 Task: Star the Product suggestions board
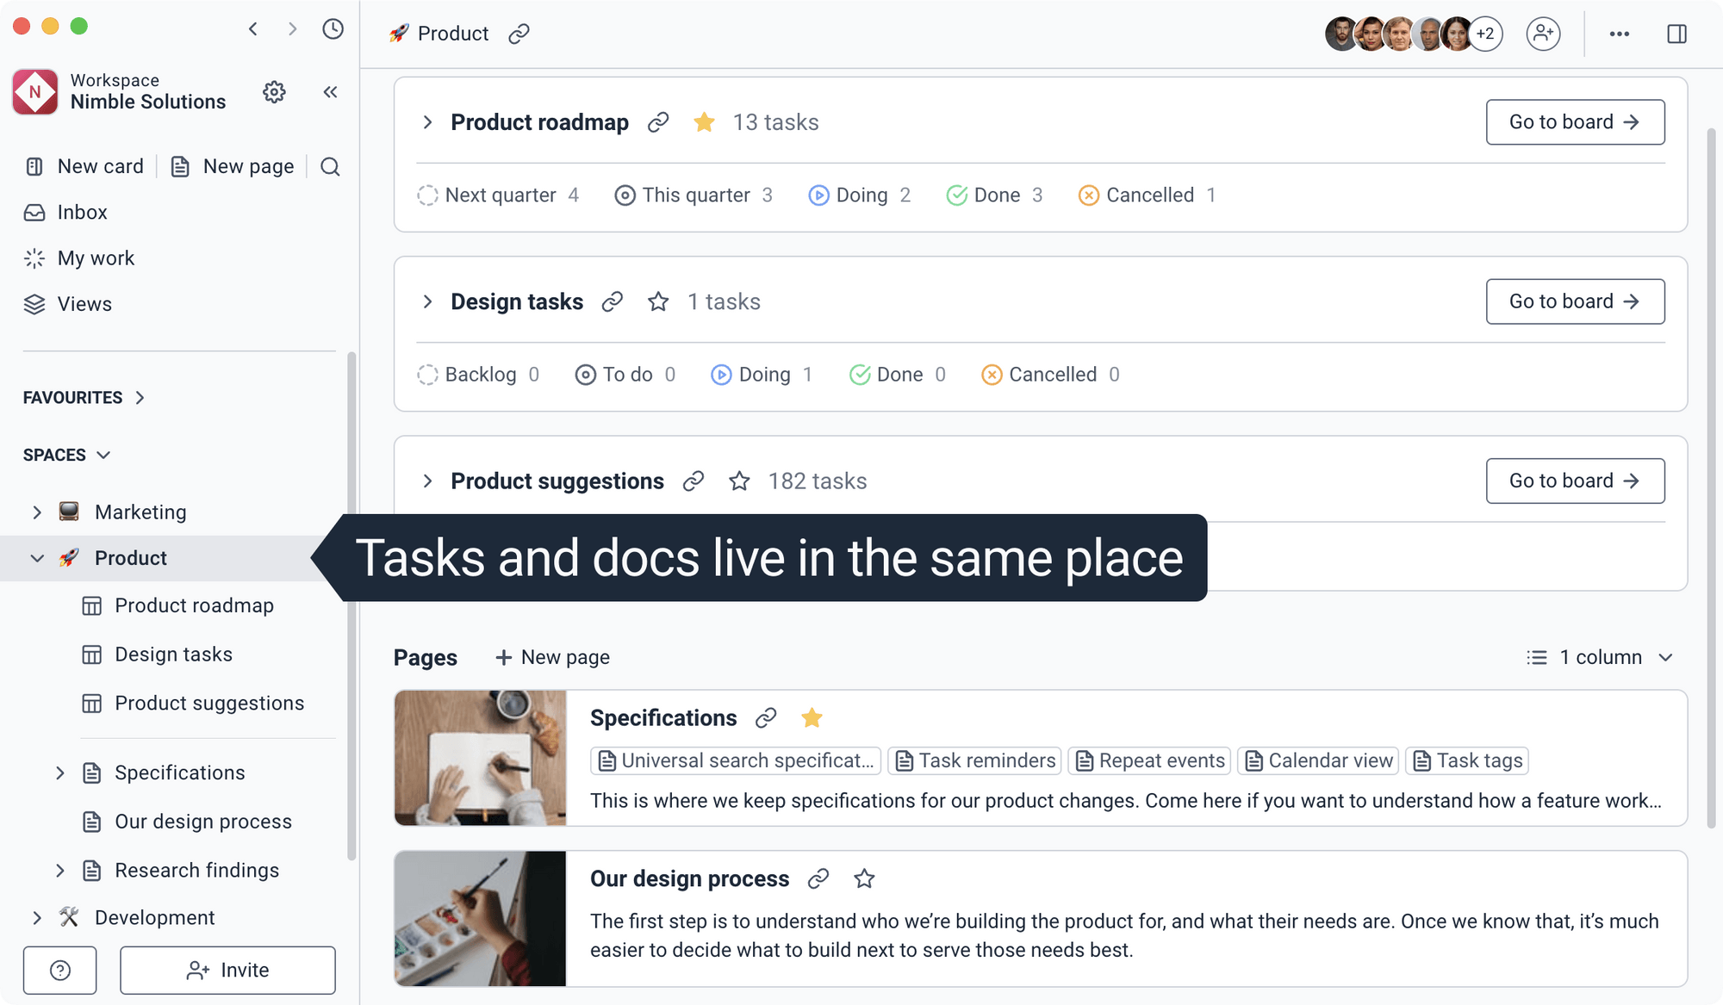pyautogui.click(x=739, y=481)
